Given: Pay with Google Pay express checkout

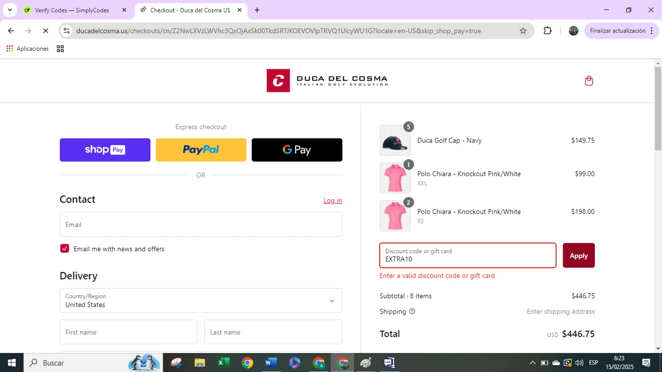Looking at the screenshot, I should click(x=297, y=150).
